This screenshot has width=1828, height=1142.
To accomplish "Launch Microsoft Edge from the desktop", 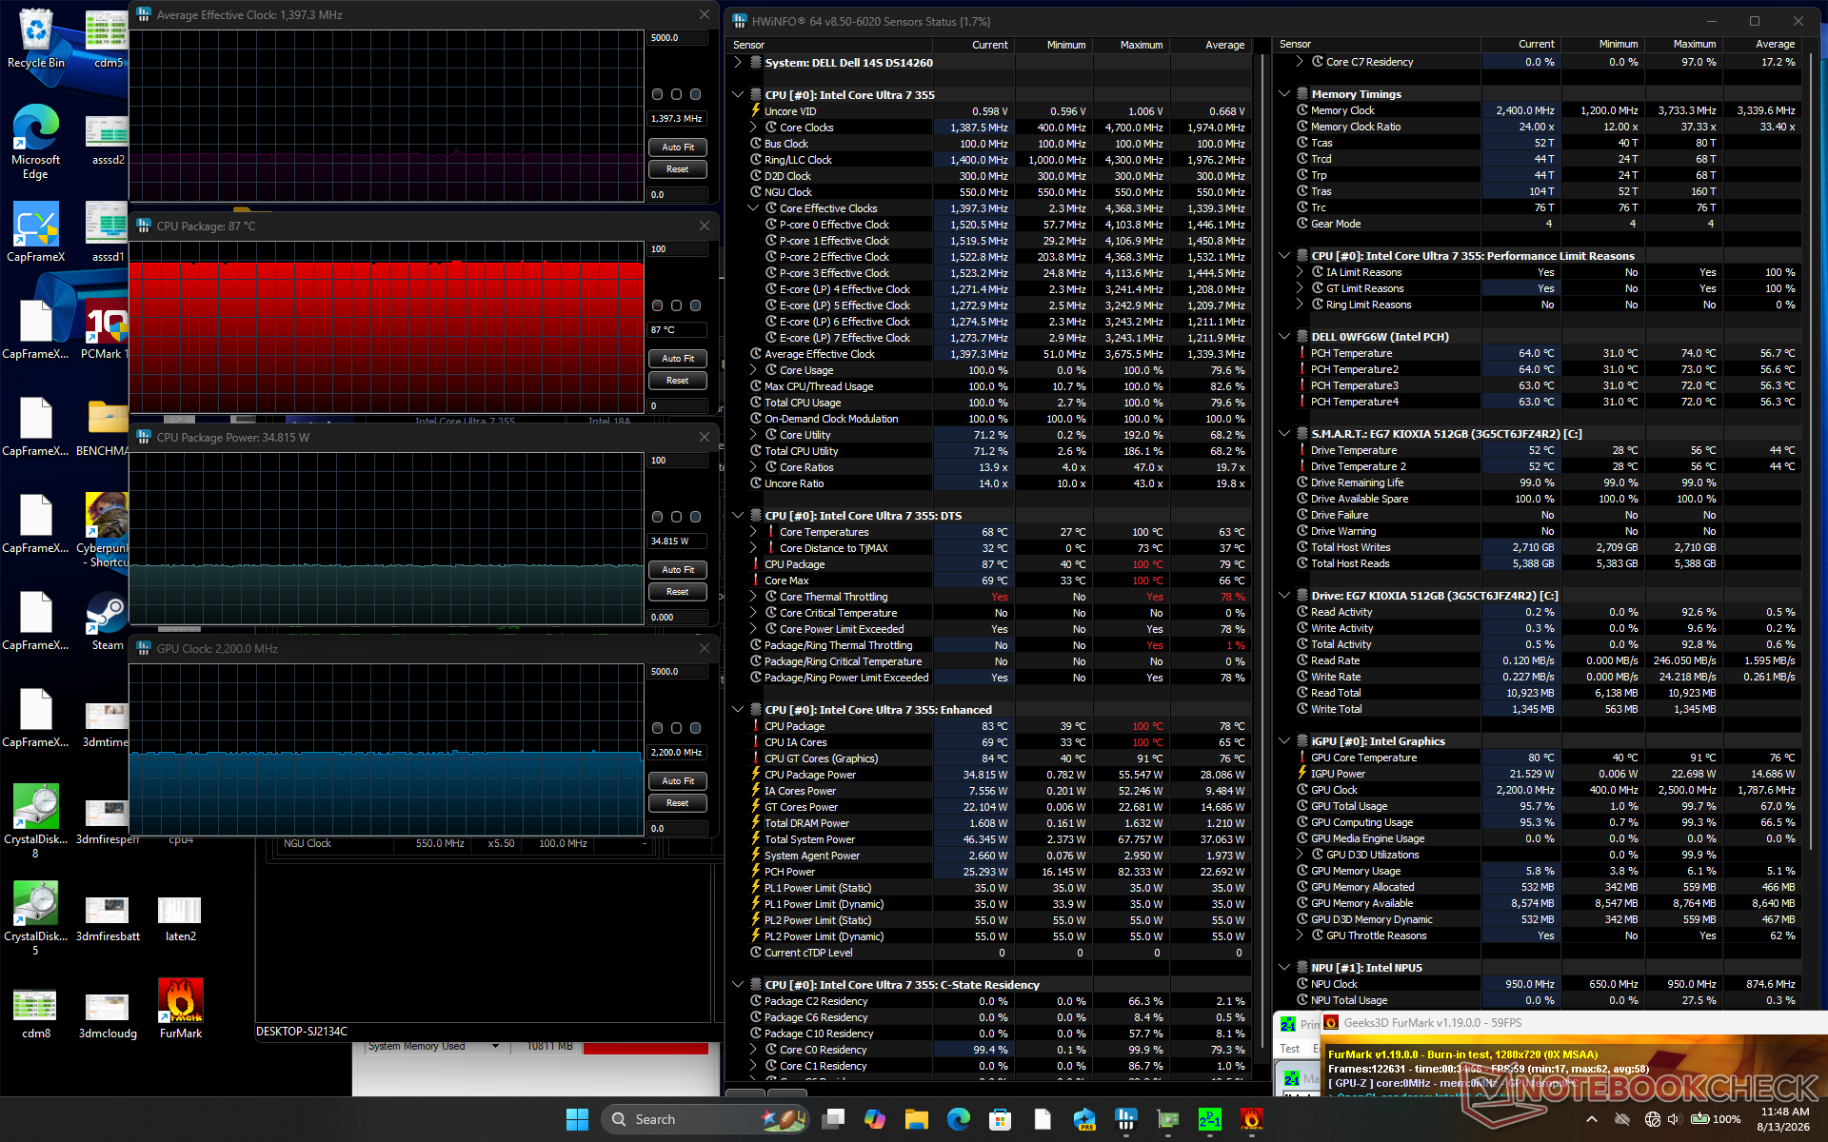I will 35,141.
